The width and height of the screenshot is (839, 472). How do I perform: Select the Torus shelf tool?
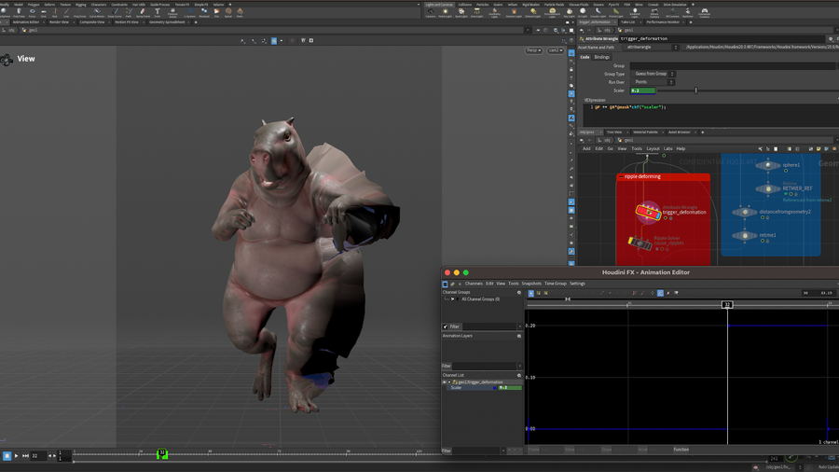(32, 13)
